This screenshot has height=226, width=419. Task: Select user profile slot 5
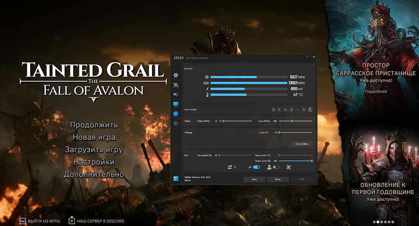(304, 110)
